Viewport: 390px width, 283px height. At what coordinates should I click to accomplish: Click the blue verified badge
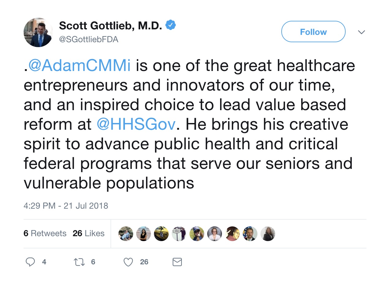point(171,26)
